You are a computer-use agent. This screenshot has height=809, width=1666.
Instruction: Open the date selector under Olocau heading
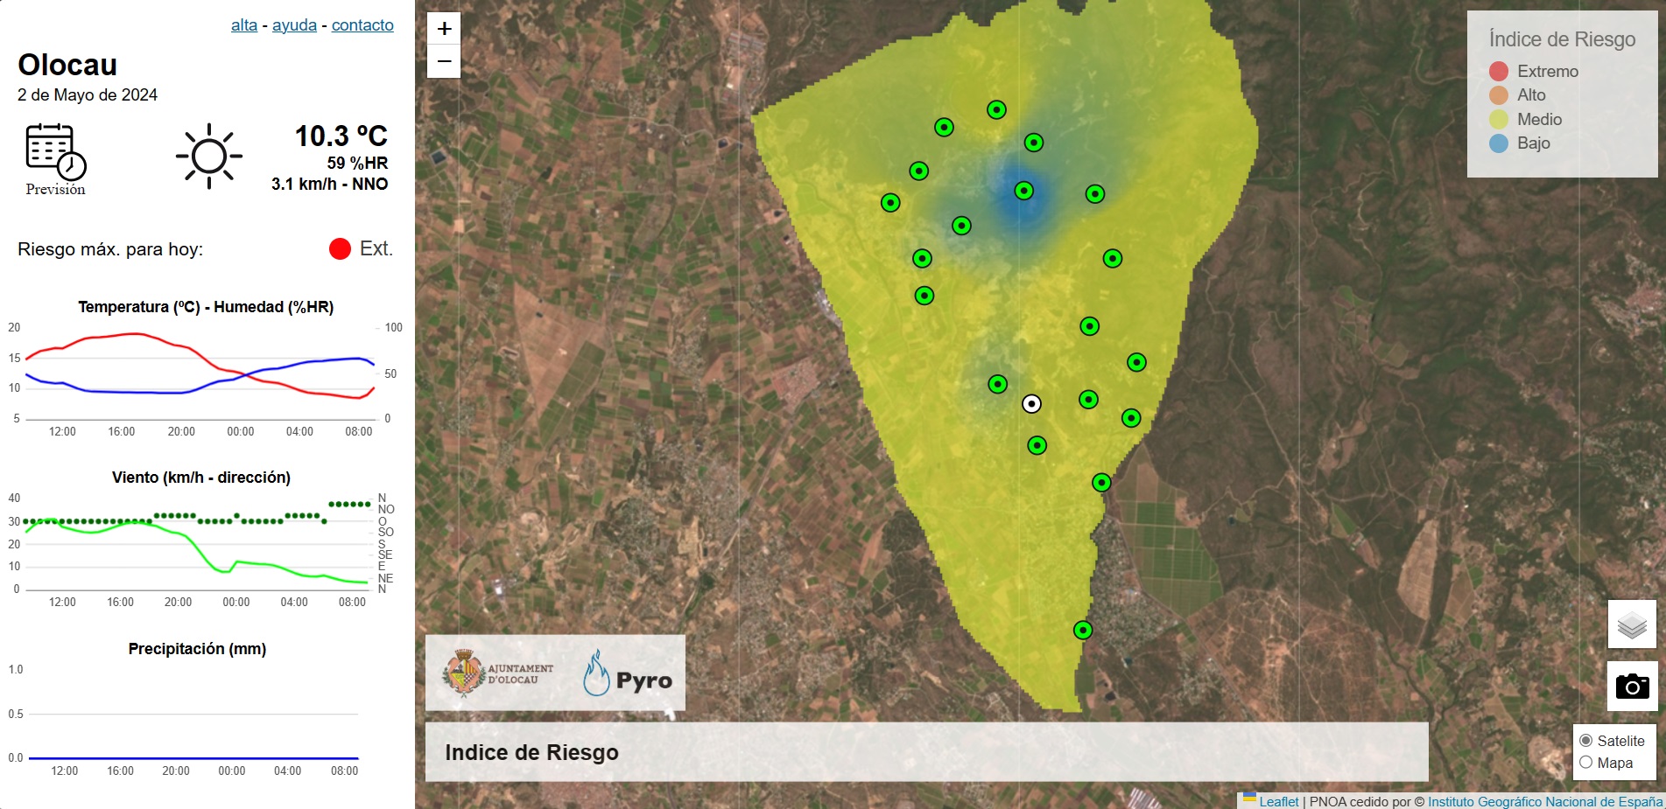pyautogui.click(x=87, y=96)
